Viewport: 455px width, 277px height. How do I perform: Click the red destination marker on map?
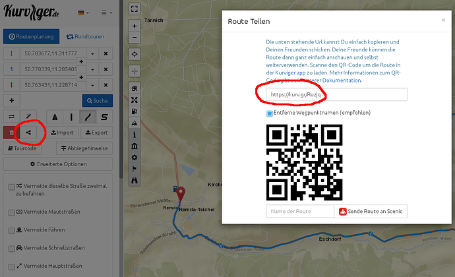[181, 193]
